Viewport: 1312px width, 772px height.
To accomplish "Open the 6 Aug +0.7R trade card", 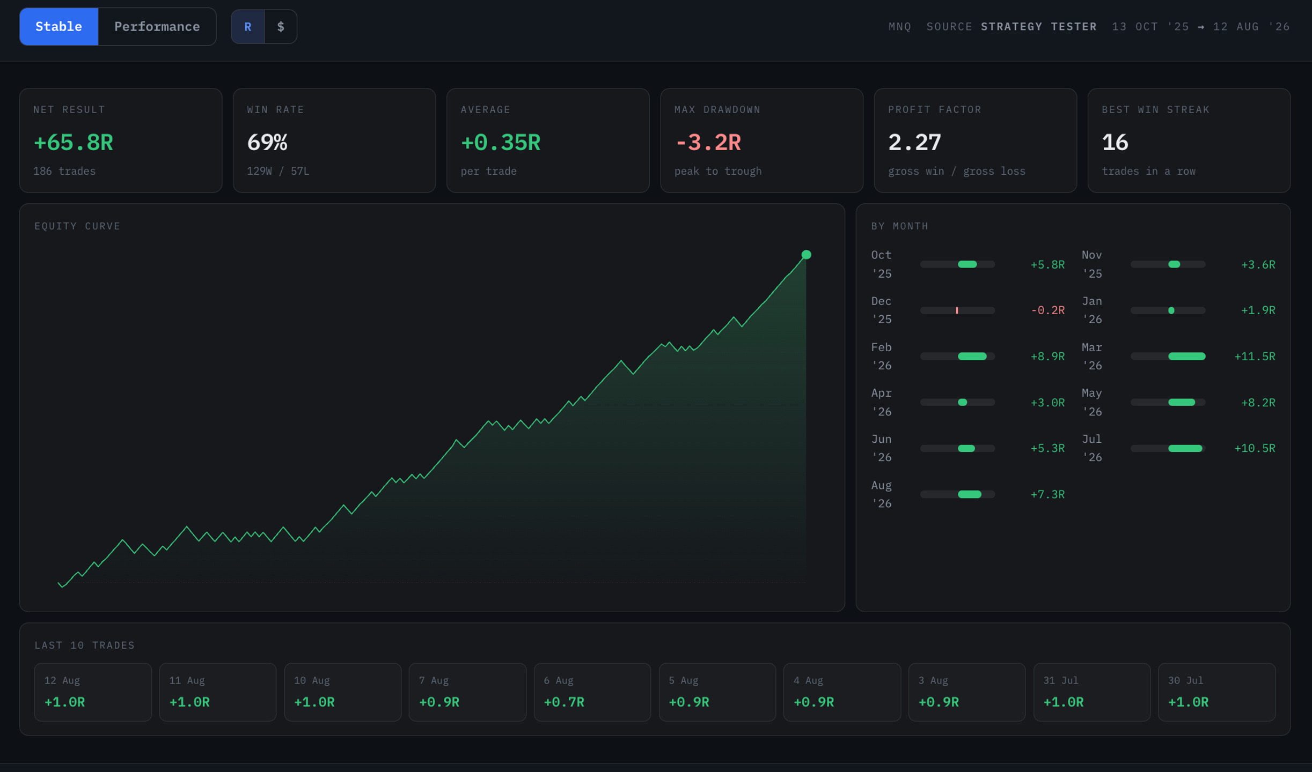I will click(x=592, y=692).
